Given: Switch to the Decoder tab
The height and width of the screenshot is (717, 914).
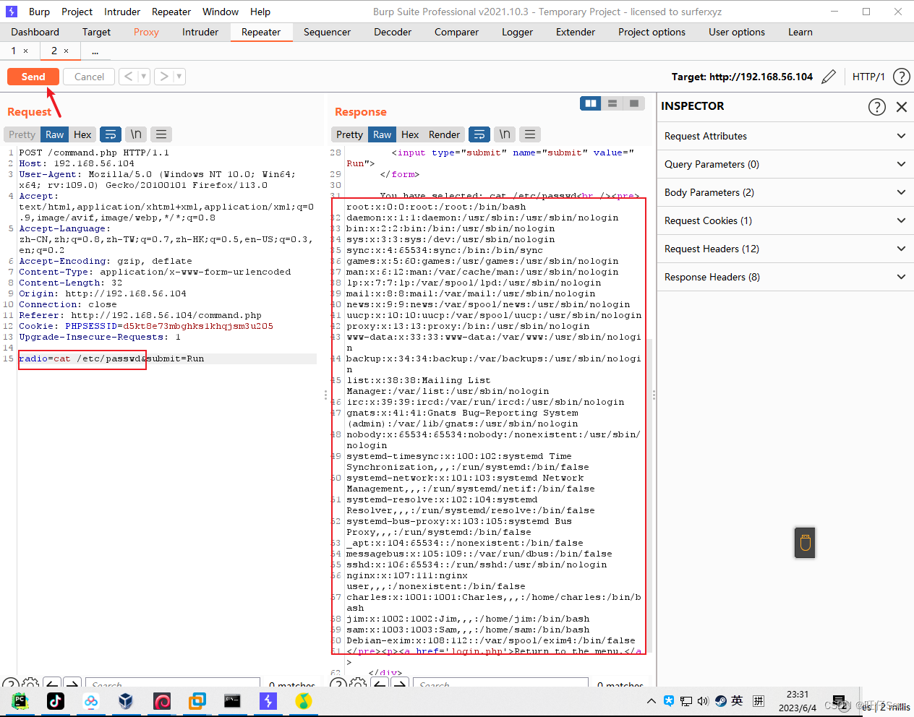Looking at the screenshot, I should [x=393, y=32].
